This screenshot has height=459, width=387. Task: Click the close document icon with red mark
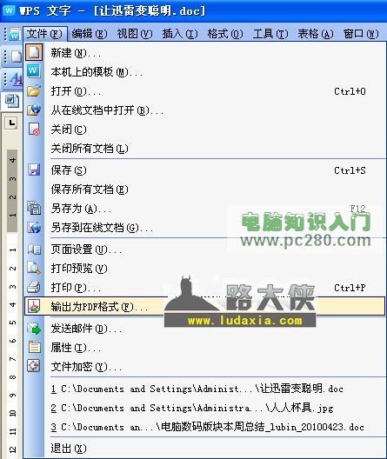click(x=34, y=129)
